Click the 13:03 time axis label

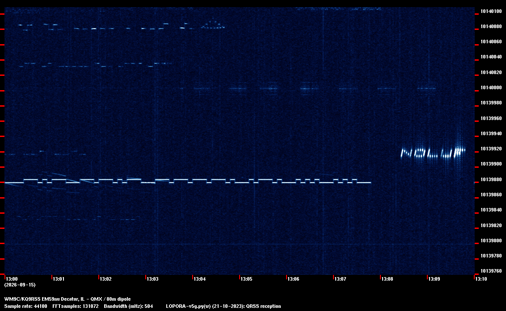click(152, 279)
